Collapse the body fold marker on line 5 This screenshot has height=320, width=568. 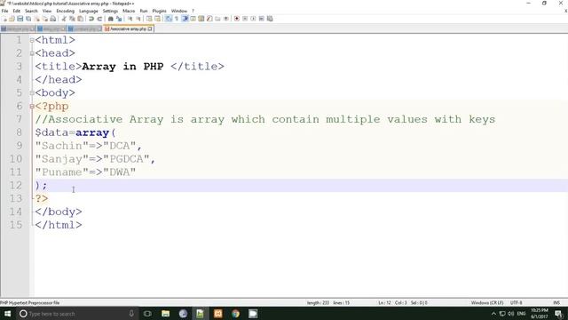click(x=32, y=92)
